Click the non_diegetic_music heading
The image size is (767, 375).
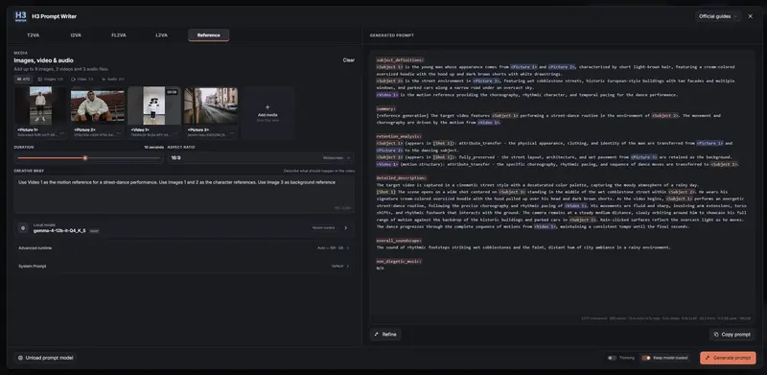coord(399,262)
